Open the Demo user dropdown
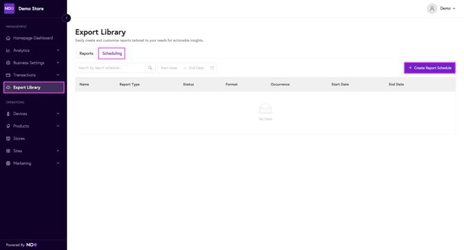Screen dimensions: 464x250 [x=447, y=8]
